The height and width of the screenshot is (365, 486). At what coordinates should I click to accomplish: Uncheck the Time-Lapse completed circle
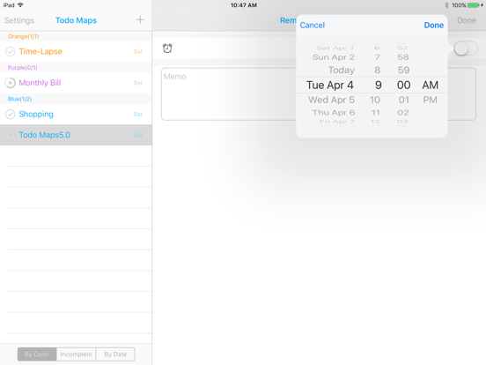pyautogui.click(x=11, y=51)
